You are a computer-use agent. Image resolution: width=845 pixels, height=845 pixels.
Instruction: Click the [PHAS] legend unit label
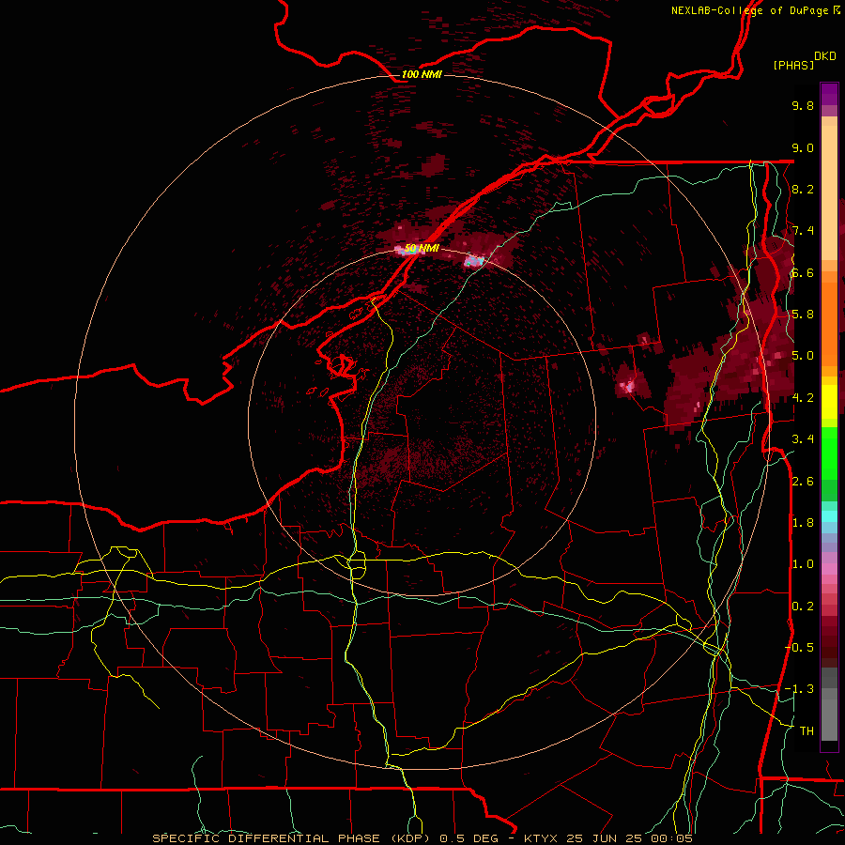coord(793,65)
